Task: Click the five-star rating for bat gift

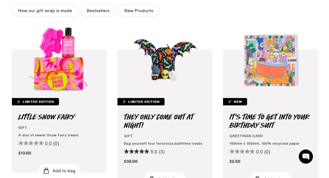Action: [137, 152]
